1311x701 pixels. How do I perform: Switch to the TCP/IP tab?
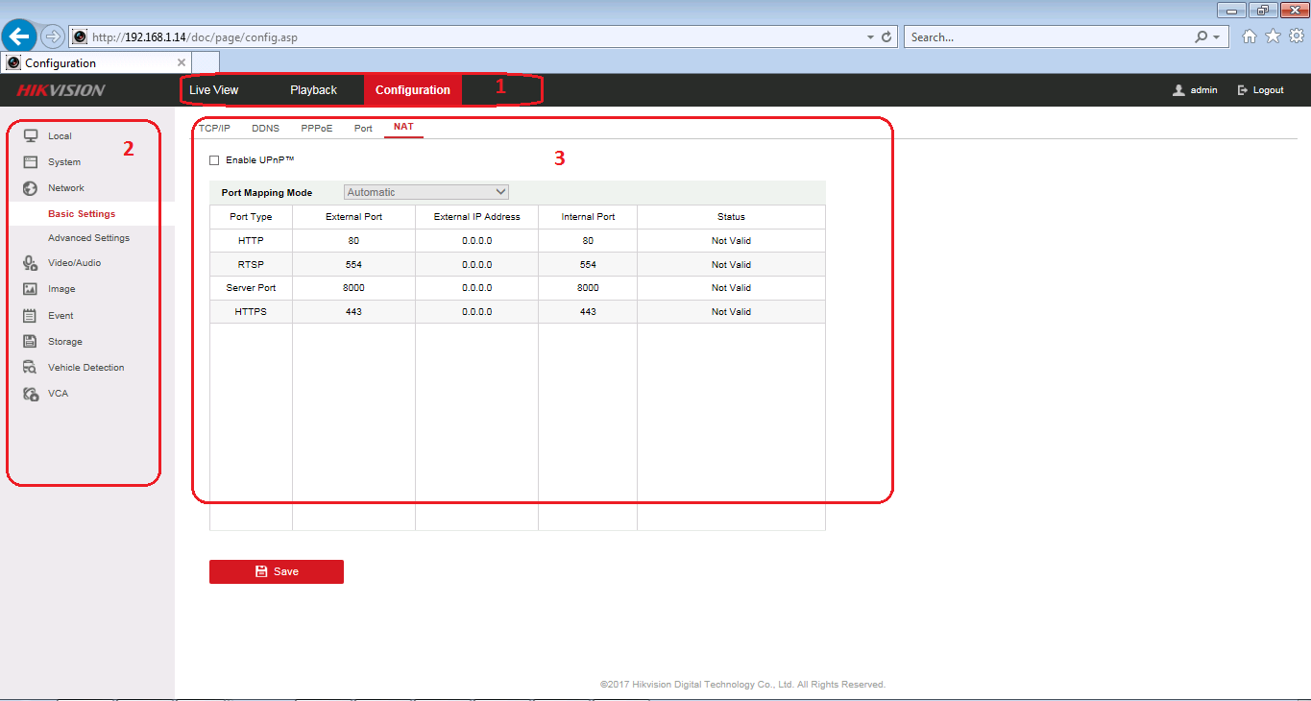click(214, 128)
